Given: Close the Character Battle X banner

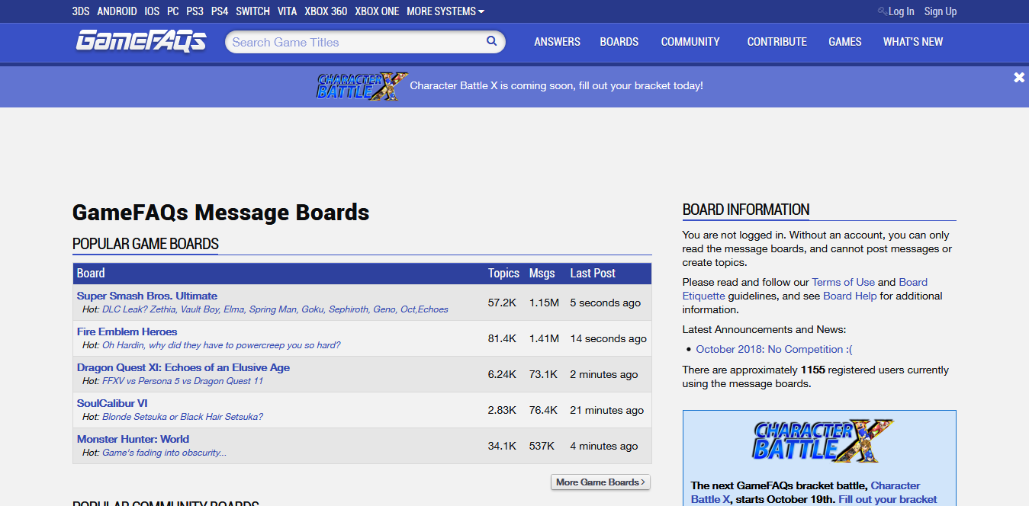Looking at the screenshot, I should (1019, 77).
